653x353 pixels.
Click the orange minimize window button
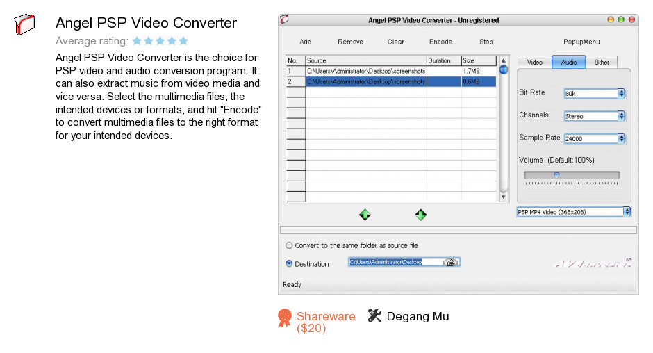point(611,19)
